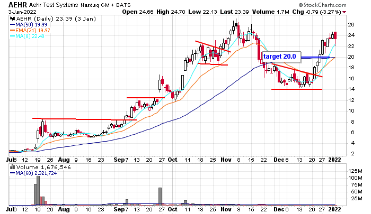Click the 2022 label on the price chart axis
The width and height of the screenshot is (371, 214).
tap(334, 160)
